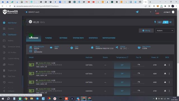Open the Windows Start menu

3,98
